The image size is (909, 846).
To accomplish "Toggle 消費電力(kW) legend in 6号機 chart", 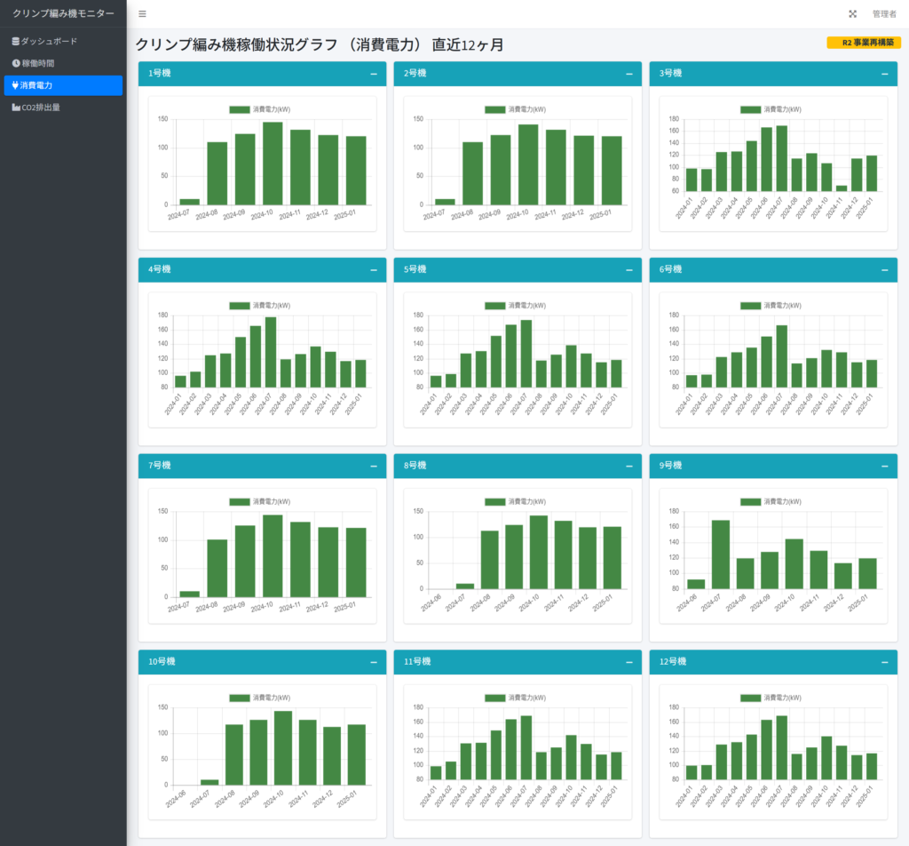I will pos(771,306).
